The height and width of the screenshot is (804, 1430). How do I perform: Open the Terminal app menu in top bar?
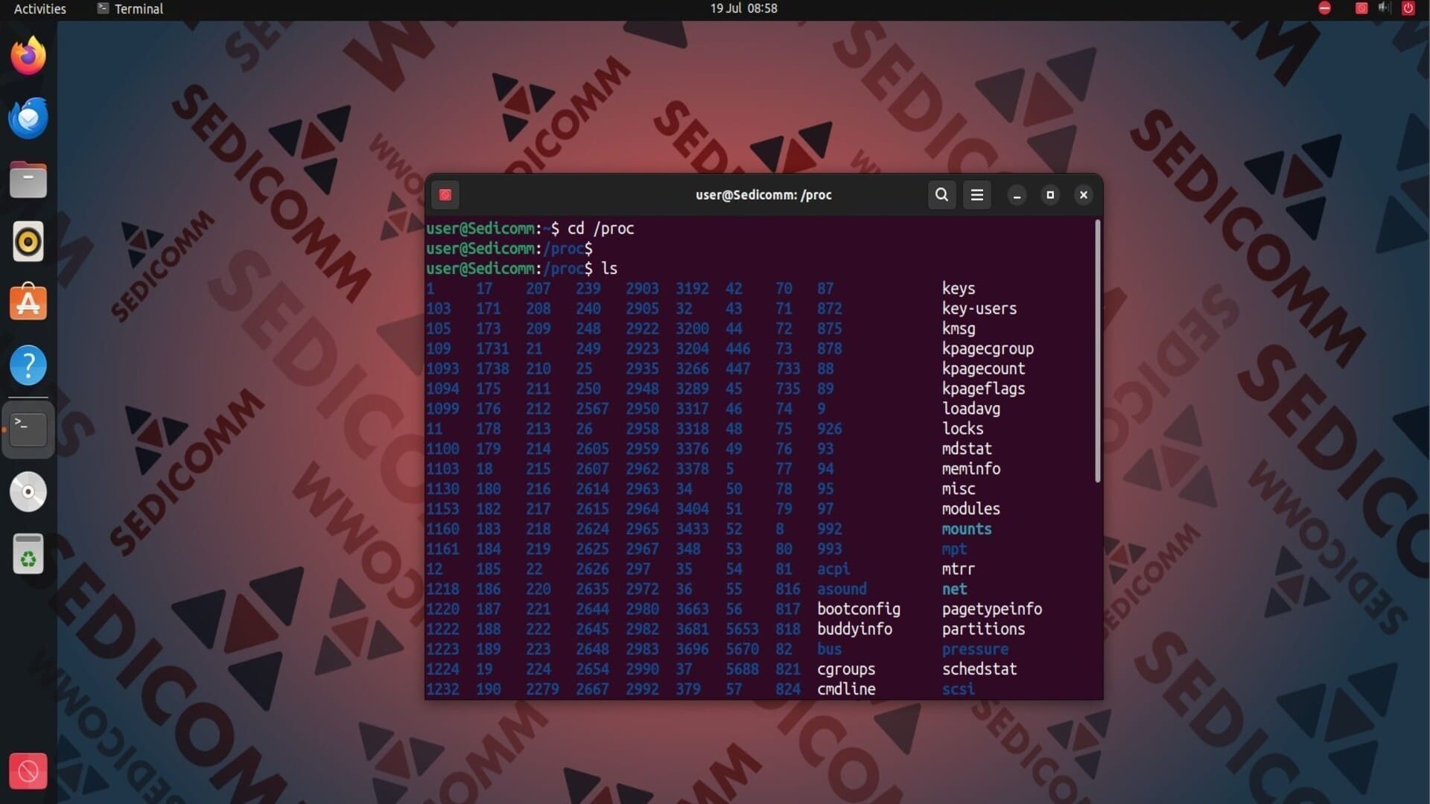pos(130,9)
